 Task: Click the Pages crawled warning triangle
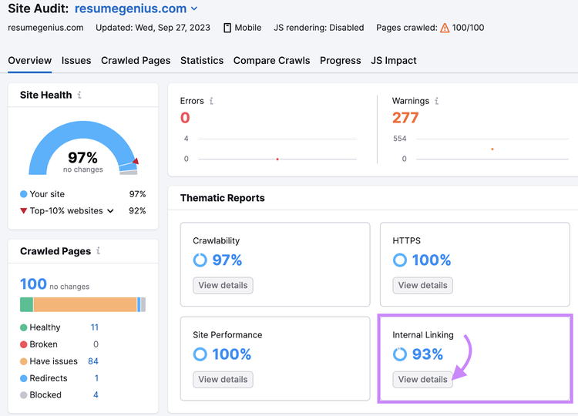[x=445, y=28]
